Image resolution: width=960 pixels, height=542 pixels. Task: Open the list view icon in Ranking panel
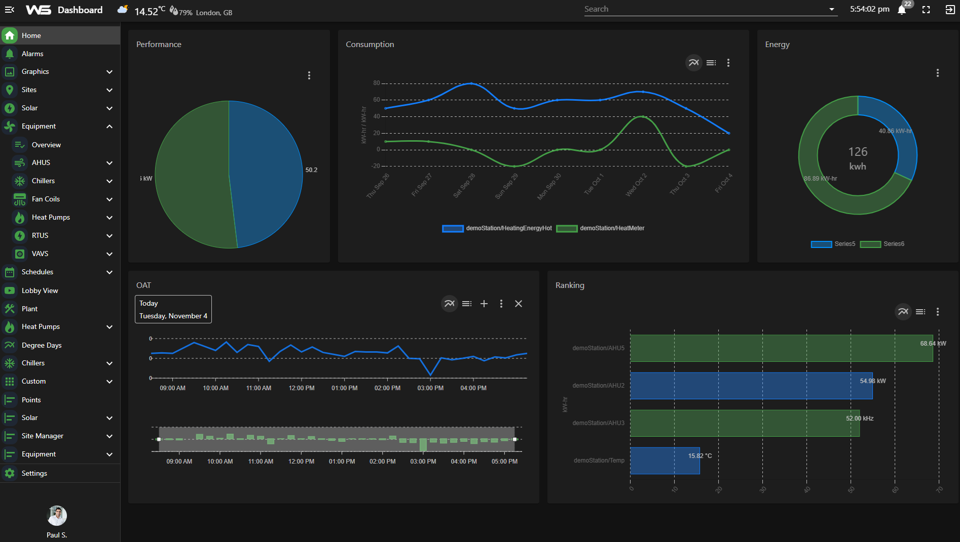coord(920,312)
